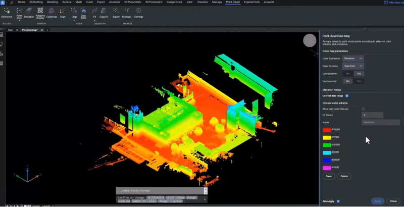The image size is (404, 207).
Task: Click the Nr Colors input field
Action: [372, 115]
